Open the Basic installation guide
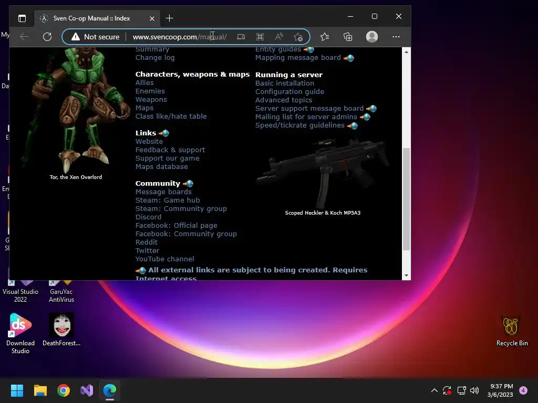This screenshot has width=538, height=403. [x=284, y=83]
